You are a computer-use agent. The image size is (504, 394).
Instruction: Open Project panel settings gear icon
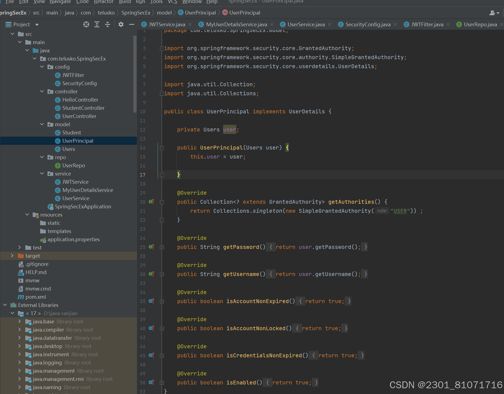pyautogui.click(x=121, y=24)
